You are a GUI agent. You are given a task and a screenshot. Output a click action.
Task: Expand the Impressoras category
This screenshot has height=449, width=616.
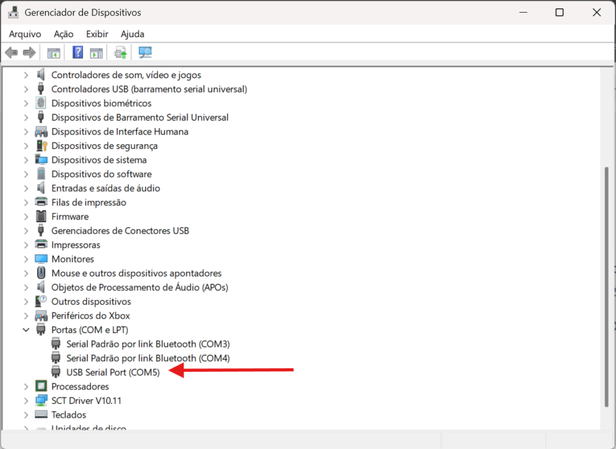point(26,245)
